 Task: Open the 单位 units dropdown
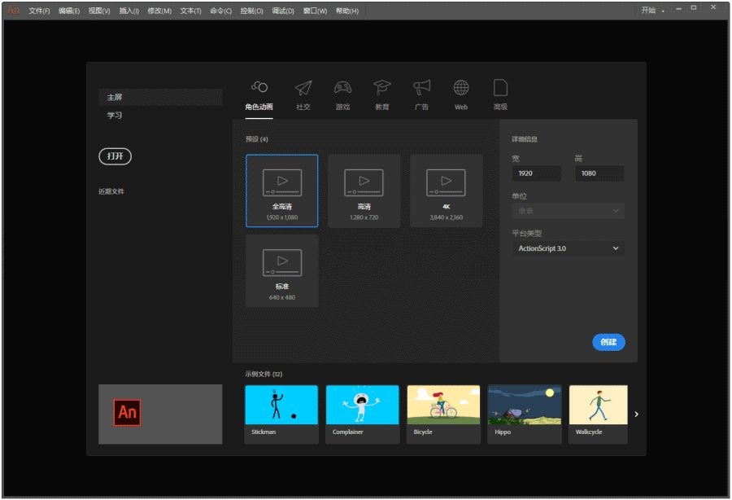[567, 210]
